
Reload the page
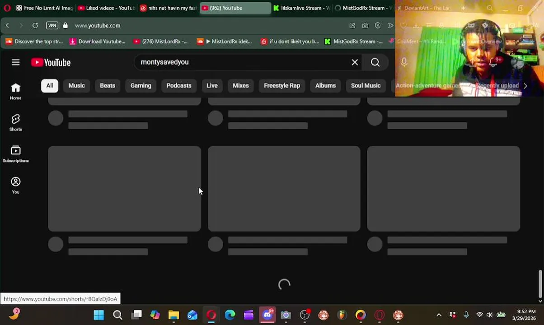pyautogui.click(x=35, y=25)
